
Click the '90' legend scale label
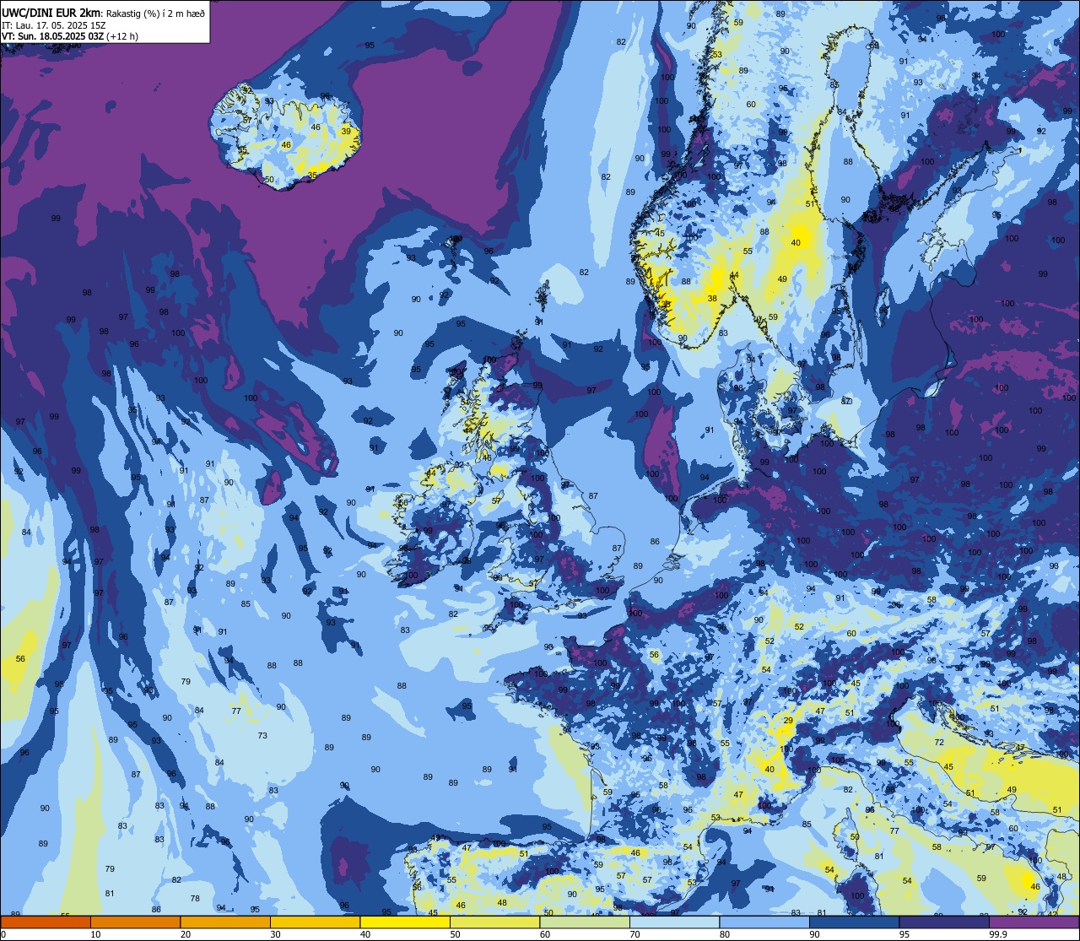pos(814,934)
